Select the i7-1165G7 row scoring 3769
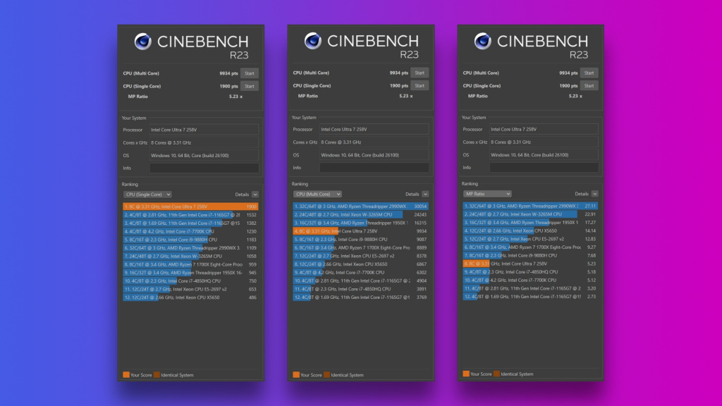The width and height of the screenshot is (722, 406). tap(360, 297)
